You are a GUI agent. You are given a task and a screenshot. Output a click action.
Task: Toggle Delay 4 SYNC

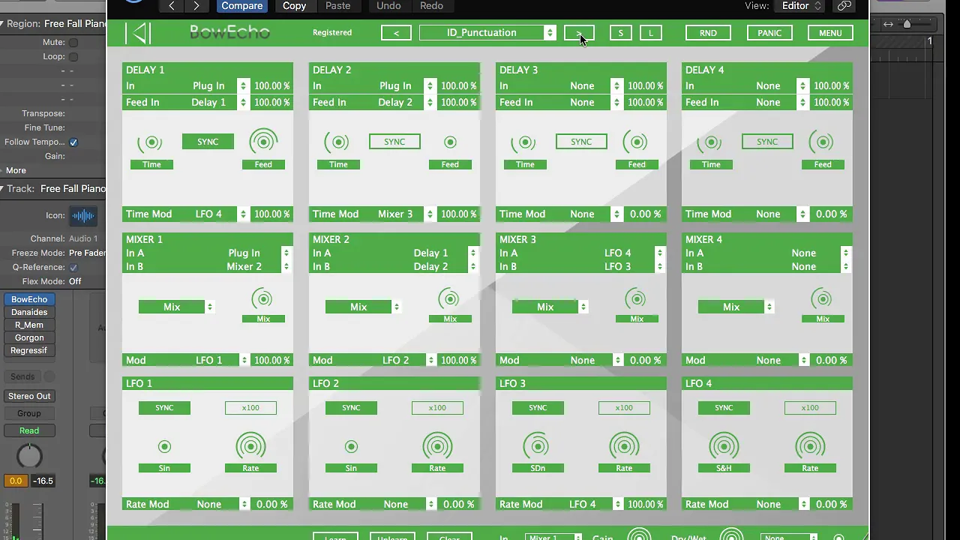tap(767, 142)
